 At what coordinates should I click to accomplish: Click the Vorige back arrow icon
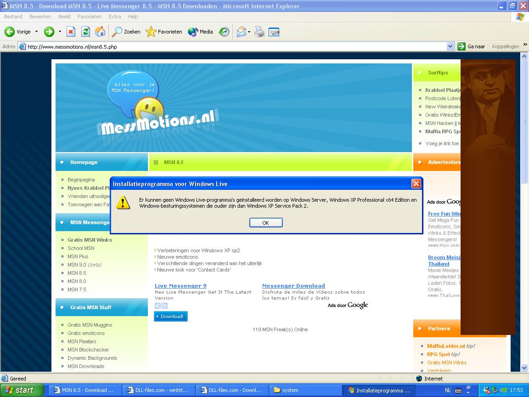[x=10, y=32]
